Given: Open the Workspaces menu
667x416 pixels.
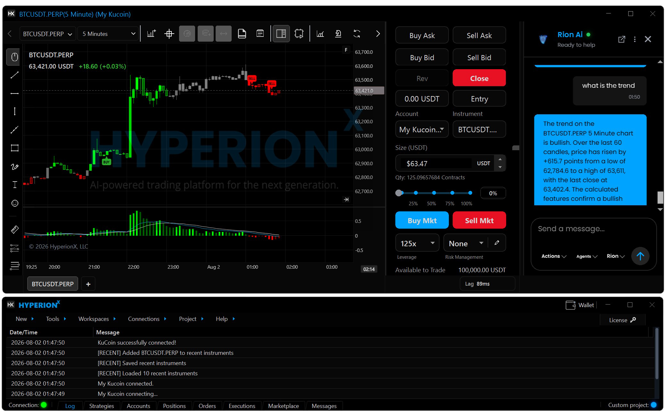Looking at the screenshot, I should coord(97,319).
